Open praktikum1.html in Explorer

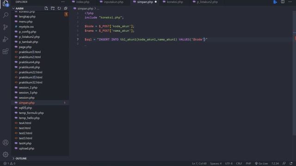(30, 52)
